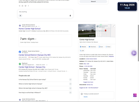The width and height of the screenshot is (139, 102).
Task: Expand the map with the fullscreen icon
Action: 114,26
